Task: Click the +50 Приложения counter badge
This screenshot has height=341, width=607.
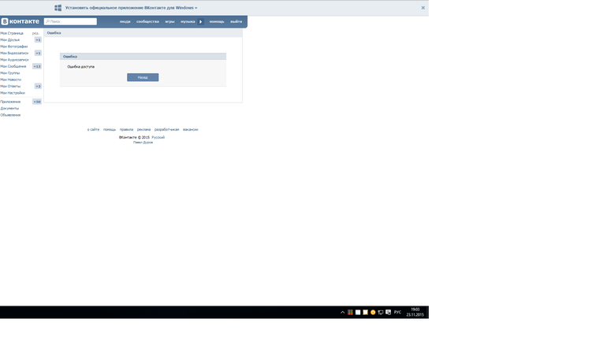Action: [x=37, y=102]
